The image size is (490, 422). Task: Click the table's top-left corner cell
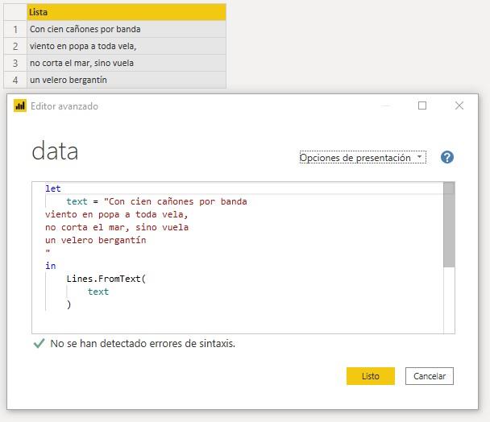15,12
